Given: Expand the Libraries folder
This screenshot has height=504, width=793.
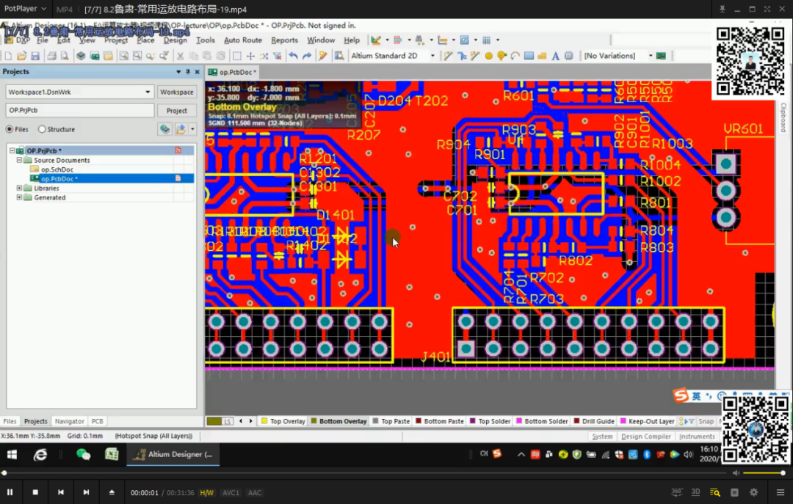Looking at the screenshot, I should click(x=19, y=188).
